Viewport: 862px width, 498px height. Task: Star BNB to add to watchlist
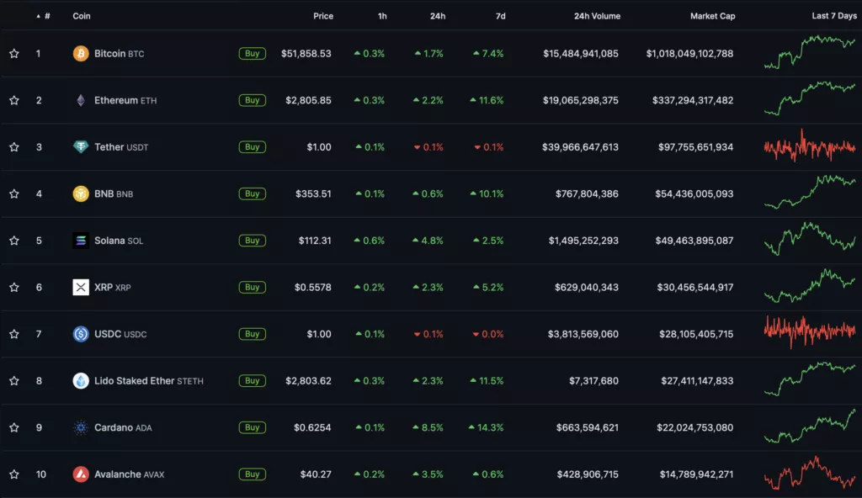coord(14,193)
